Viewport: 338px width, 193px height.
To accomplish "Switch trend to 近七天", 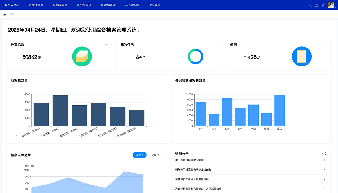I will coord(139,155).
